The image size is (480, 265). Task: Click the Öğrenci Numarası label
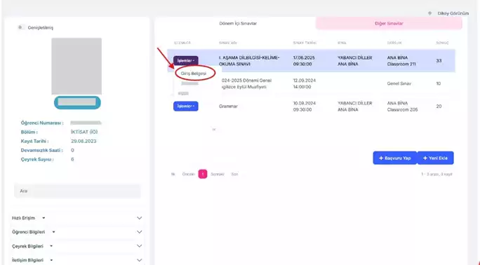(42, 123)
